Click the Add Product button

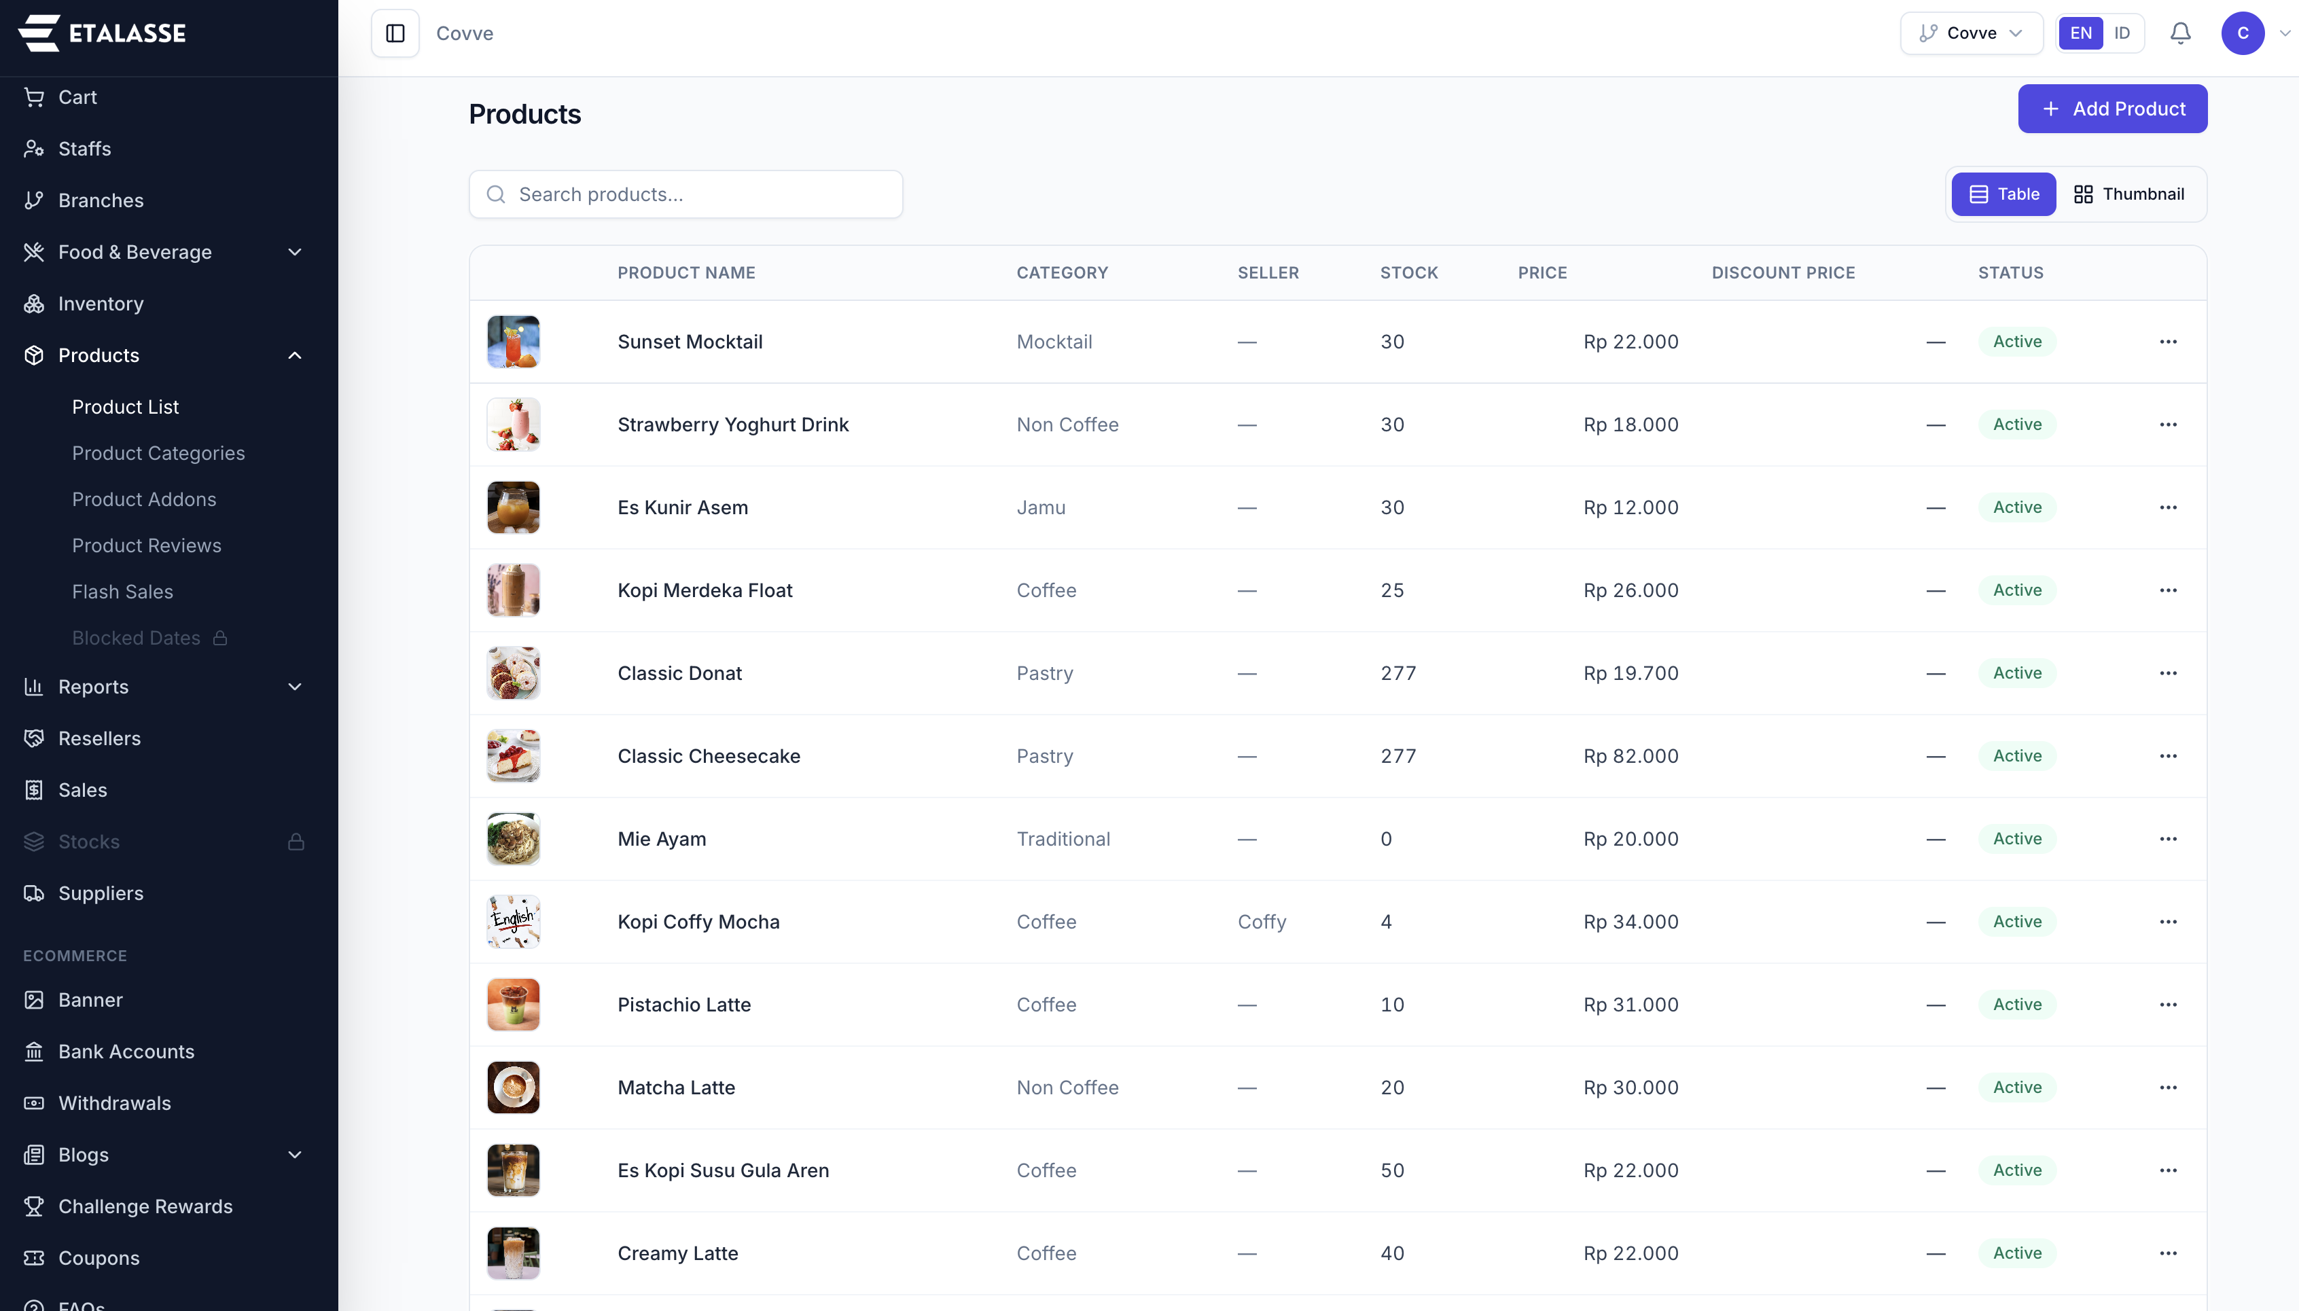(2111, 109)
